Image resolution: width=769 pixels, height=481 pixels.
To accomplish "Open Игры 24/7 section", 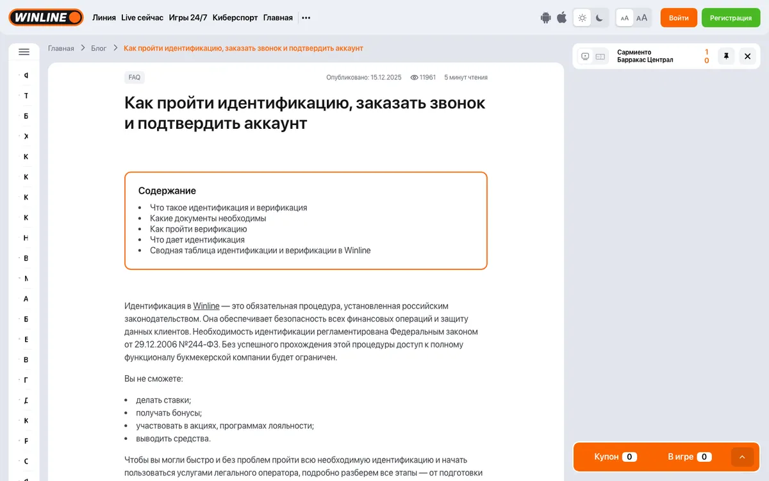I will coord(188,18).
